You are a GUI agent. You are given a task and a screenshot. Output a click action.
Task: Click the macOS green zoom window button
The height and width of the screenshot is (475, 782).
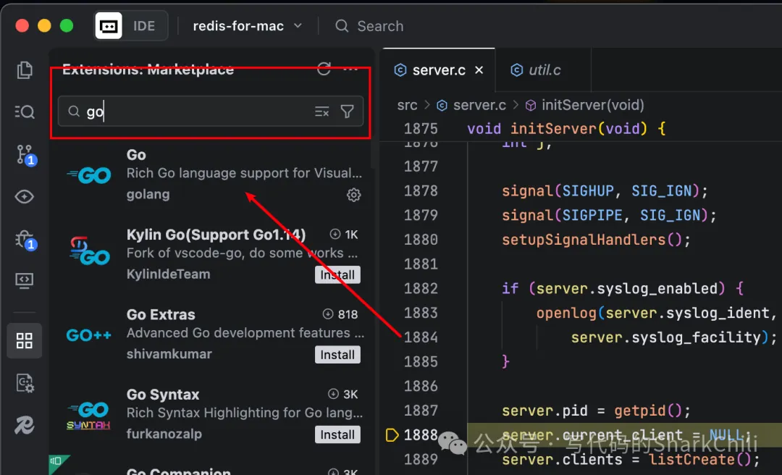tap(67, 26)
